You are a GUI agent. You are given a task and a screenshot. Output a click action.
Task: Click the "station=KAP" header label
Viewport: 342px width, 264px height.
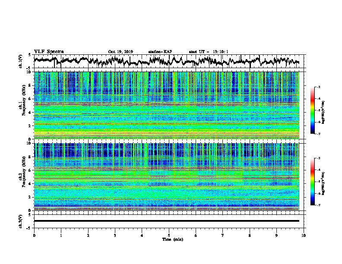pos(160,52)
